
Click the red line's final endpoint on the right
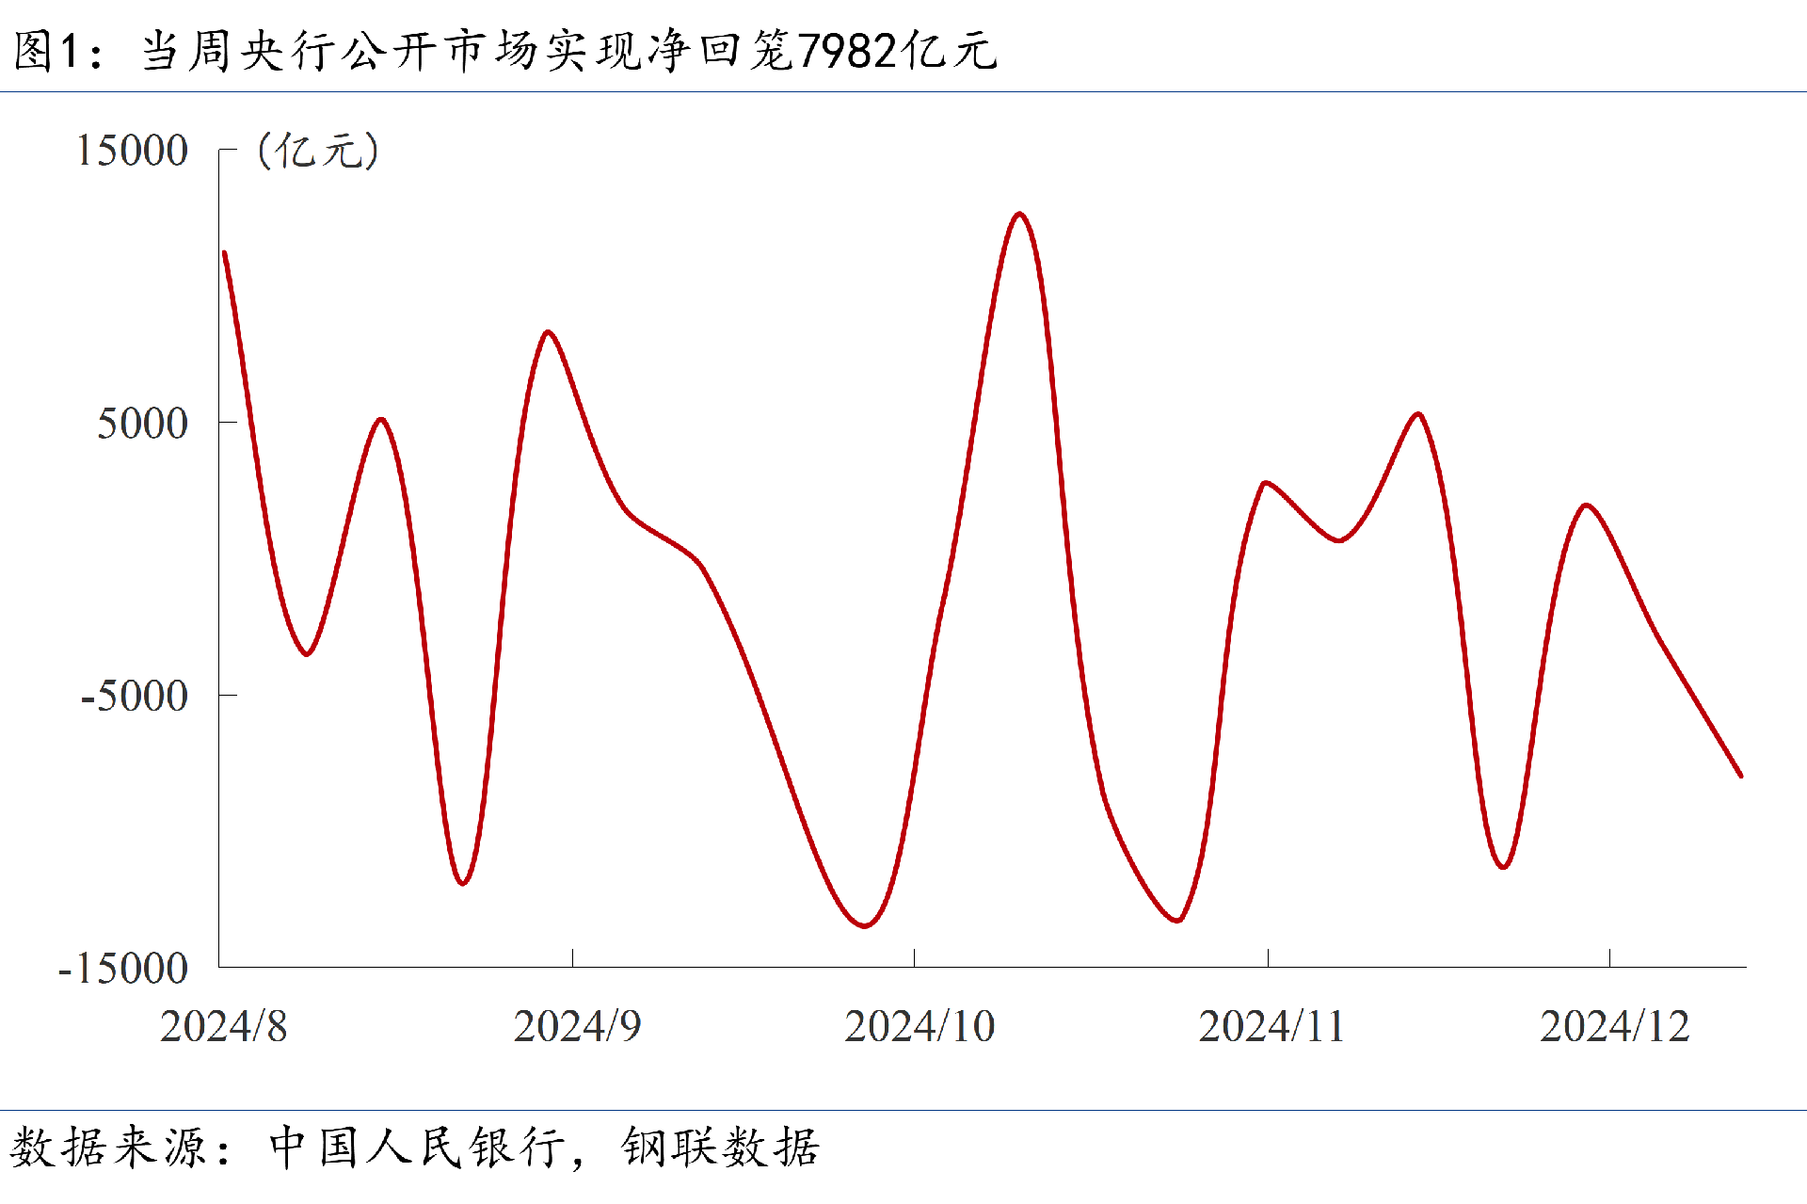coord(1740,776)
